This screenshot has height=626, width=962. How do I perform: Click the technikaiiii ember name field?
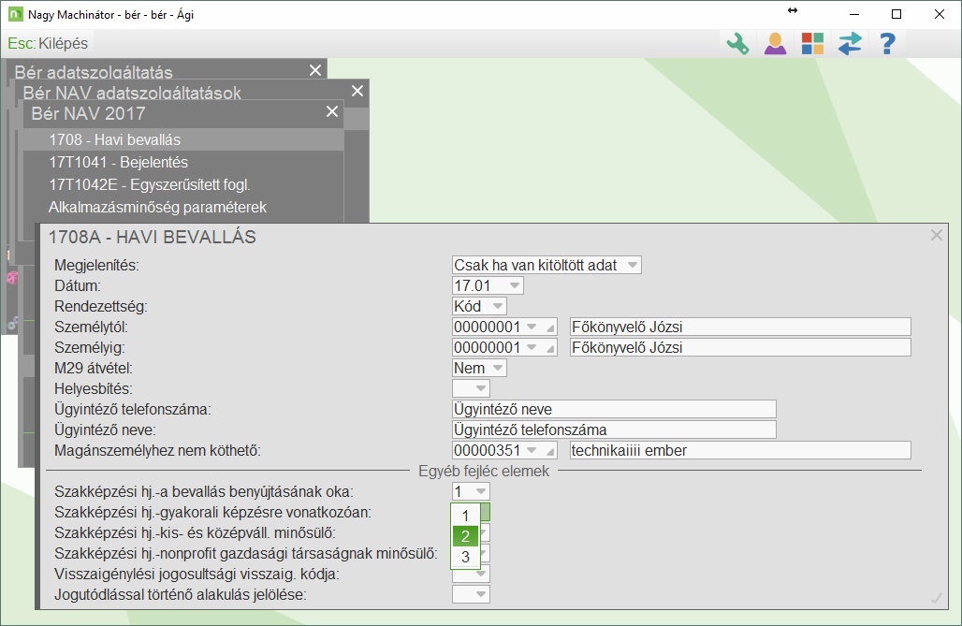tap(740, 450)
